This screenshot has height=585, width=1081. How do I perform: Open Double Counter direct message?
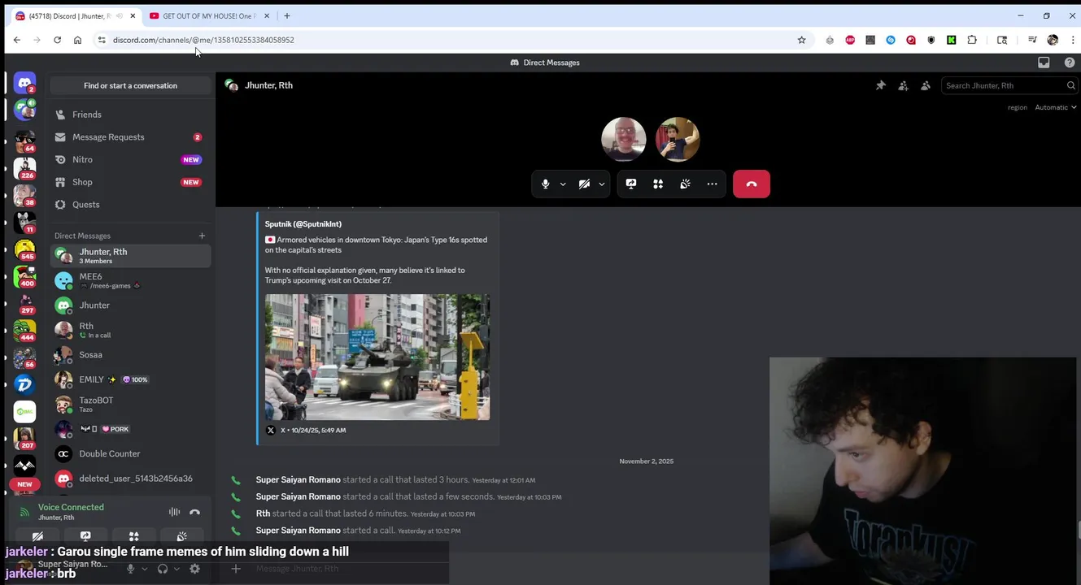[130, 454]
